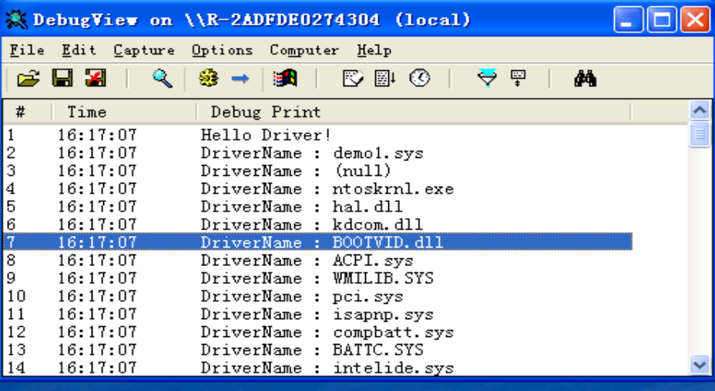715x391 pixels.
Task: Click the blue arrow pass-through icon
Action: (x=240, y=79)
